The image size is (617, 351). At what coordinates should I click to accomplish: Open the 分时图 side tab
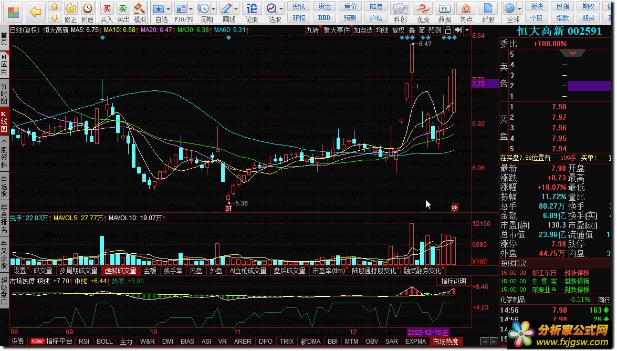(4, 93)
